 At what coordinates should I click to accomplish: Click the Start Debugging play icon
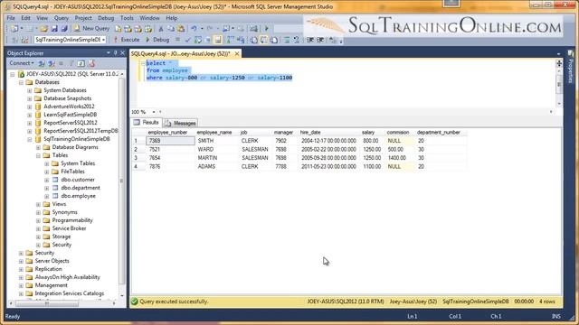tap(267, 28)
